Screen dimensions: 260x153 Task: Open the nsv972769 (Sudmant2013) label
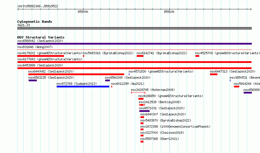tap(77, 84)
